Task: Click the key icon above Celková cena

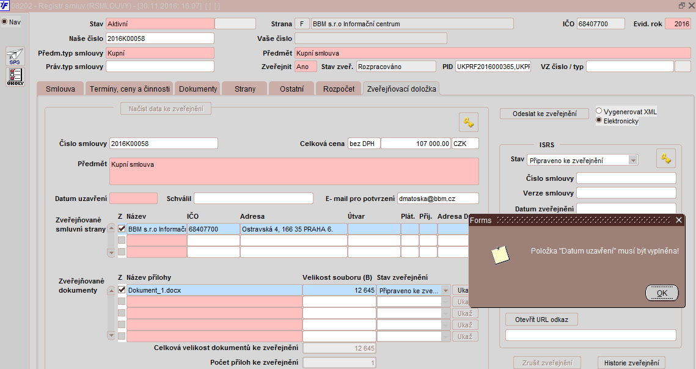Action: (469, 122)
